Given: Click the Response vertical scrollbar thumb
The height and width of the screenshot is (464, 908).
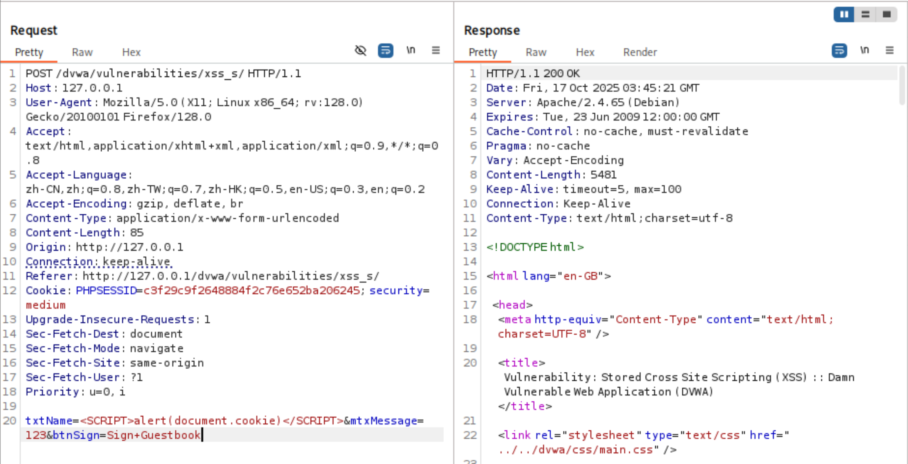Looking at the screenshot, I should coord(902,86).
